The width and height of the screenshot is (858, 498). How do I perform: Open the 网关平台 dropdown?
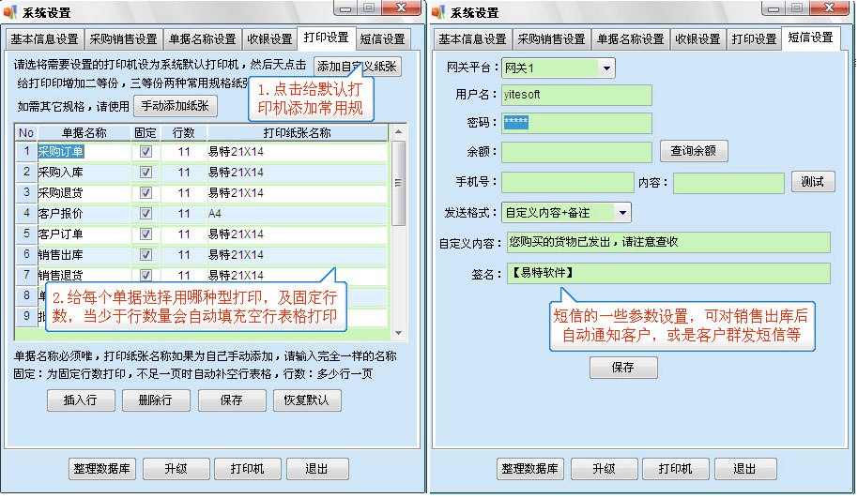[x=605, y=68]
